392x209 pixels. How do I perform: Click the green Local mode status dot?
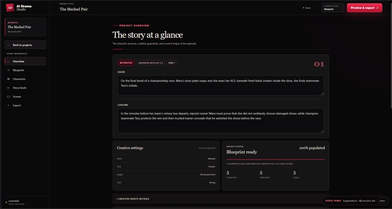pyautogui.click(x=6, y=202)
